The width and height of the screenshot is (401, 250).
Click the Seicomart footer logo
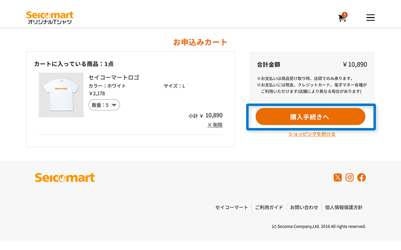(x=65, y=177)
